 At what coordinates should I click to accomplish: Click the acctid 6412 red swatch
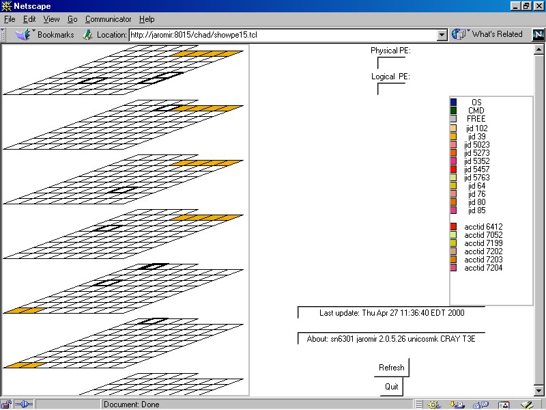pos(453,227)
